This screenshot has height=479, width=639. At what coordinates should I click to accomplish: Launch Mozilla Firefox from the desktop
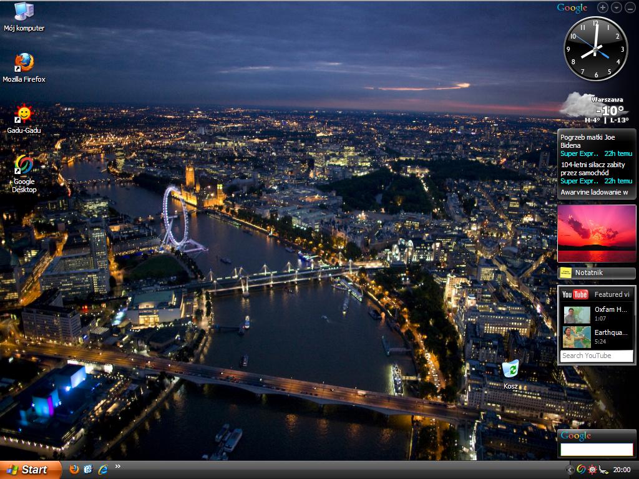24,63
